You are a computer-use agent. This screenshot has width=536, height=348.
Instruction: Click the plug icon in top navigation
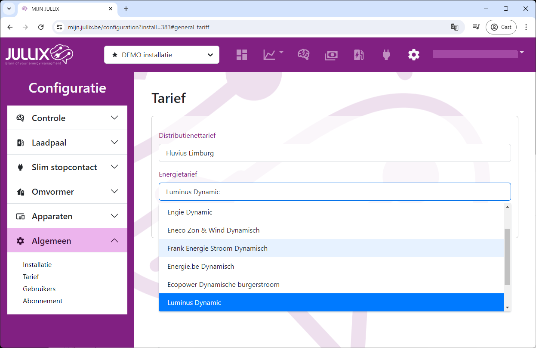tap(386, 55)
